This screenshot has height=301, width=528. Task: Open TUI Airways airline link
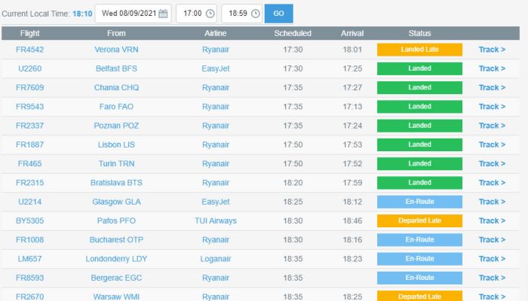coord(216,220)
